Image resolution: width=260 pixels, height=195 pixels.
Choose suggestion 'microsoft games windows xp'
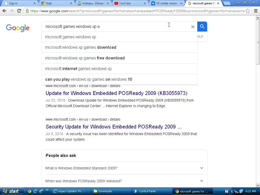(x=119, y=37)
